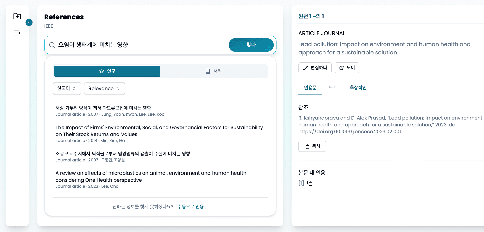Click the in-text citation [1] text
This screenshot has width=484, height=232.
301,183
